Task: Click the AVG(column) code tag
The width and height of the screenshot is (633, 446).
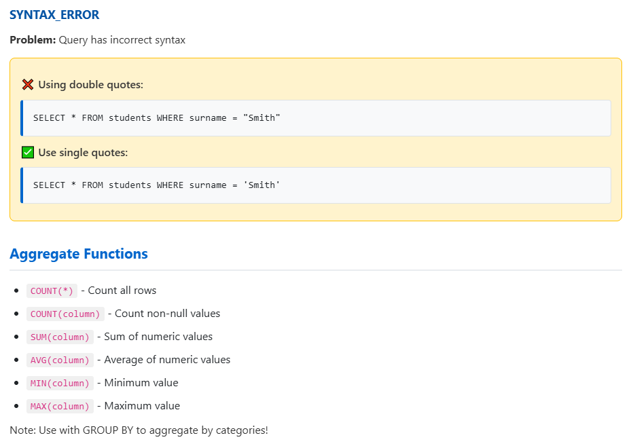Action: (x=60, y=360)
